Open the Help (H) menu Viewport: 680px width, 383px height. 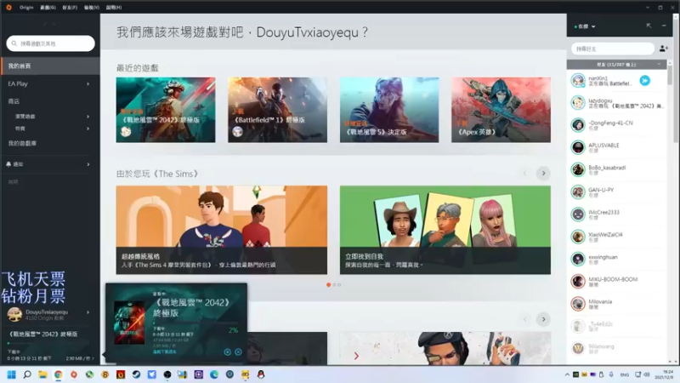(114, 8)
